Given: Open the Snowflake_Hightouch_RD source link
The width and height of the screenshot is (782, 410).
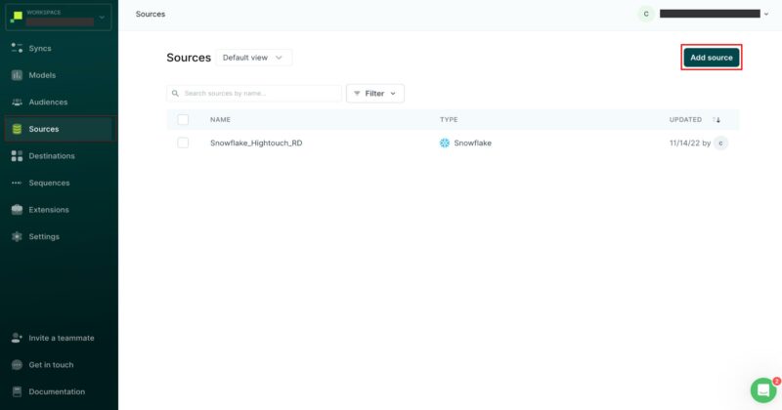Looking at the screenshot, I should pos(256,143).
